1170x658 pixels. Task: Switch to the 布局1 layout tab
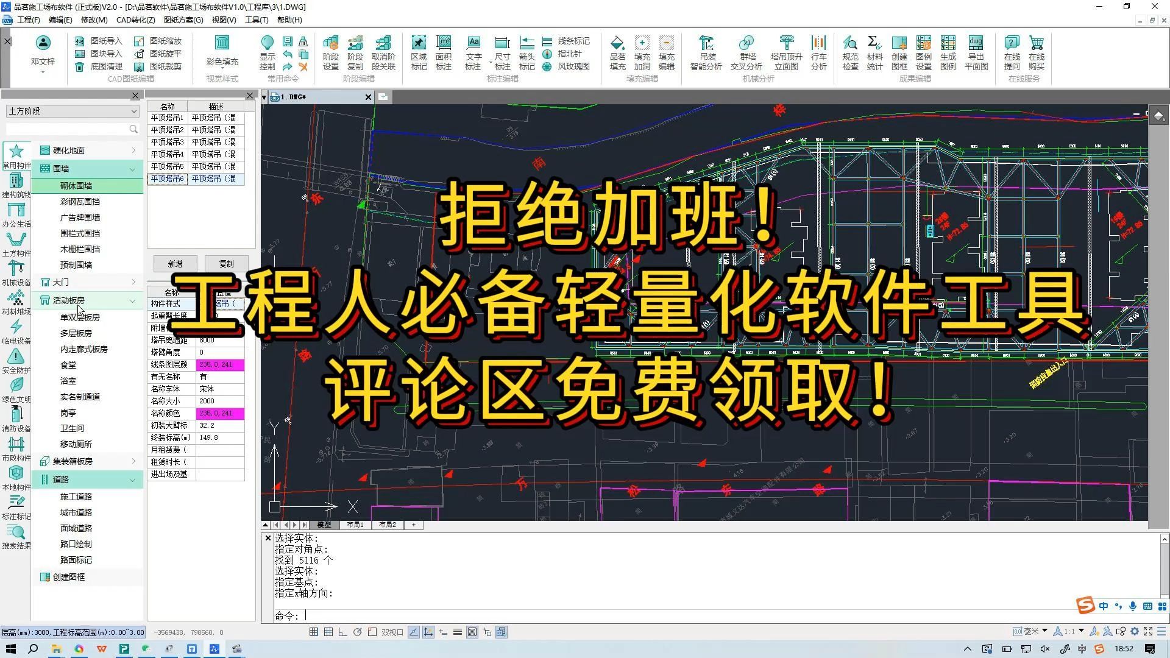click(x=355, y=525)
